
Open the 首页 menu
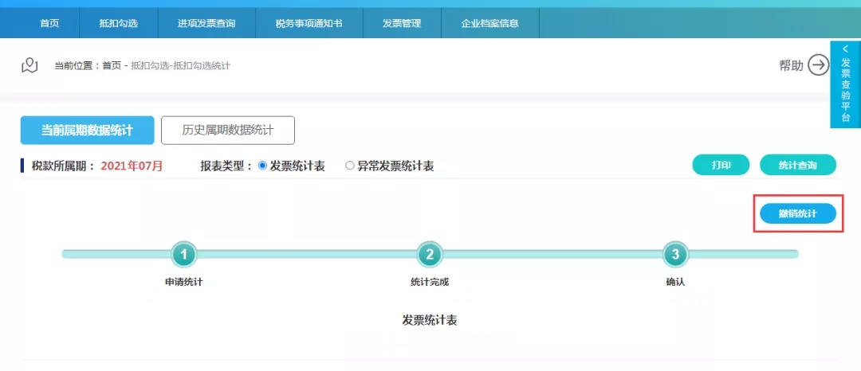pyautogui.click(x=49, y=23)
